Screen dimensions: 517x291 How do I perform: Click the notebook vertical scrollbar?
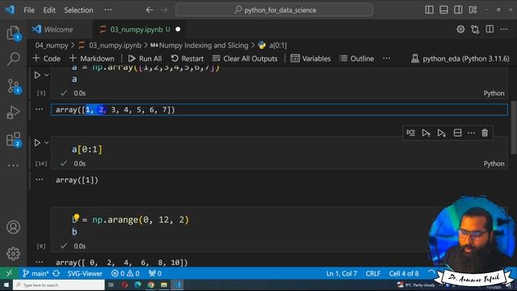[514, 127]
